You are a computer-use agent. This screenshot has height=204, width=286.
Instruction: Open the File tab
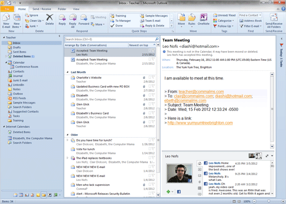7,9
